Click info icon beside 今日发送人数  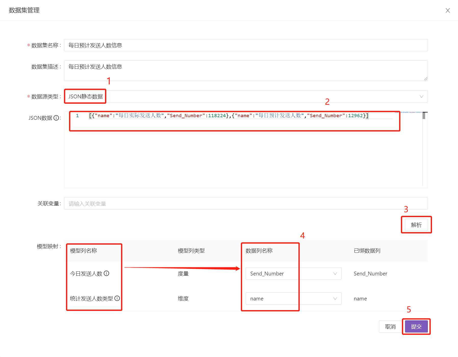tap(107, 273)
